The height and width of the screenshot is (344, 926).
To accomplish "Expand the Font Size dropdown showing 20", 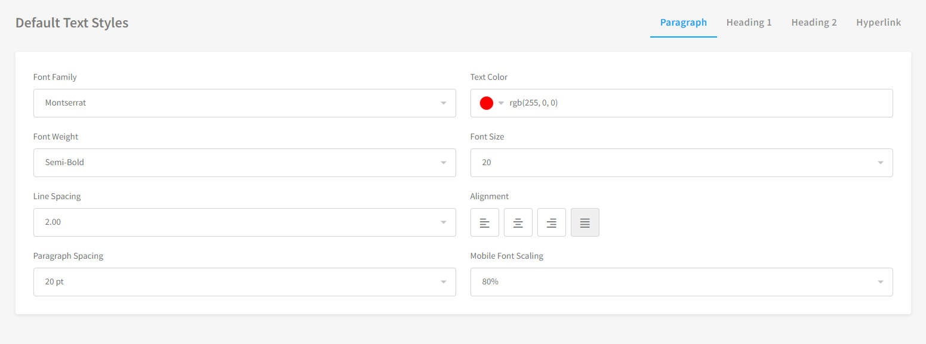I will point(682,163).
